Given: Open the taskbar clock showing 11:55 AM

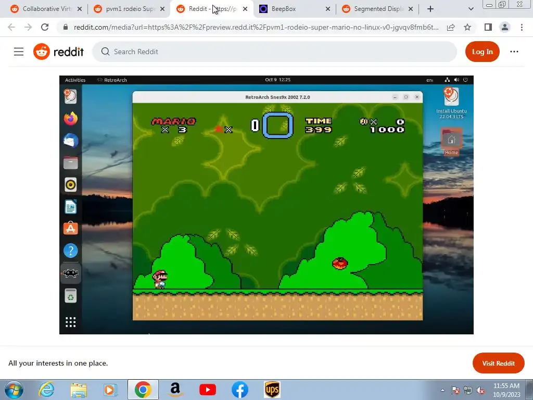Looking at the screenshot, I should 506,390.
